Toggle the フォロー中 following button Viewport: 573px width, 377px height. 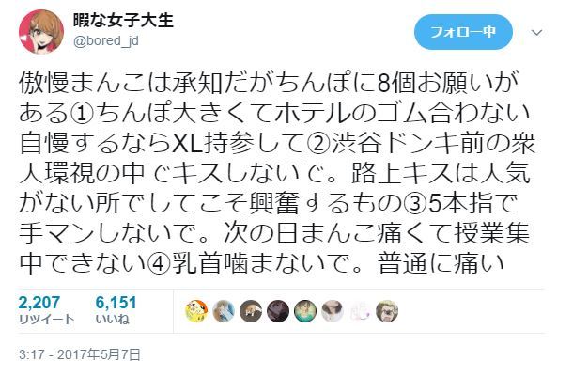click(x=463, y=32)
